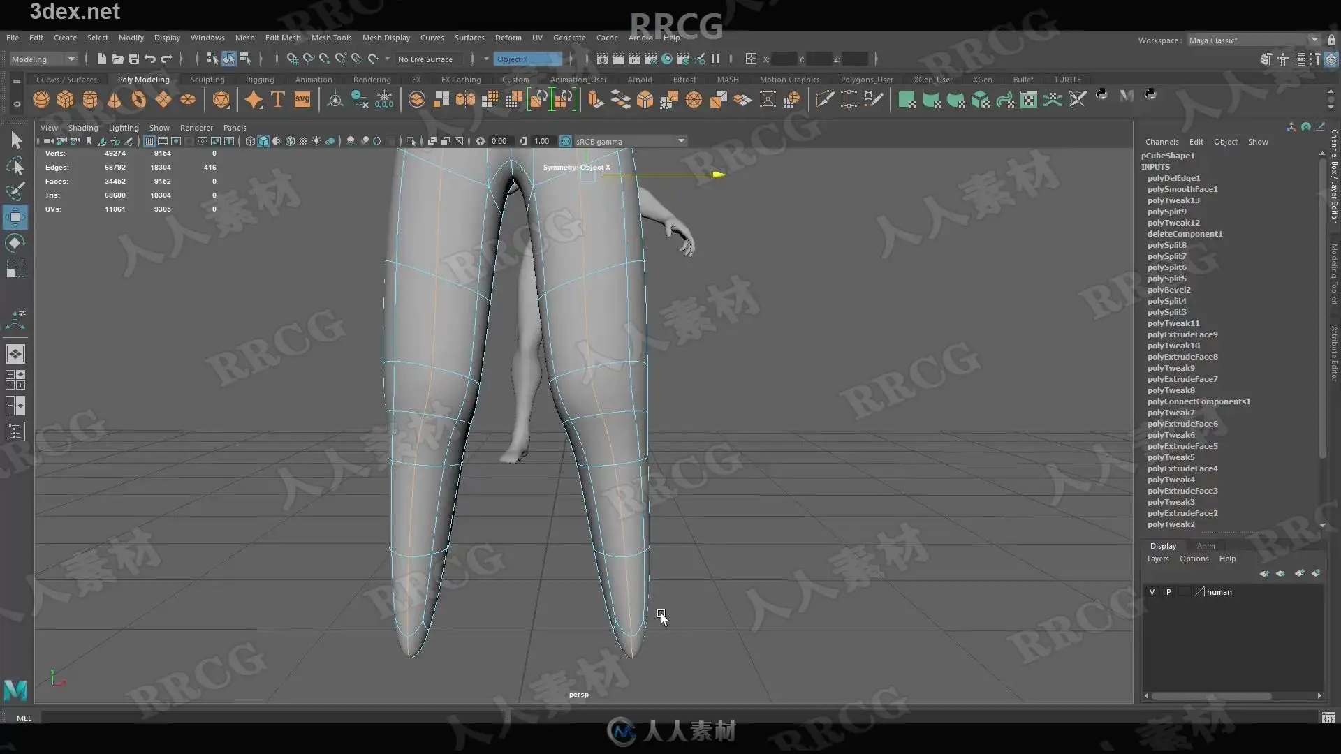The image size is (1341, 754).
Task: Create a new empty display layer
Action: click(x=1299, y=574)
